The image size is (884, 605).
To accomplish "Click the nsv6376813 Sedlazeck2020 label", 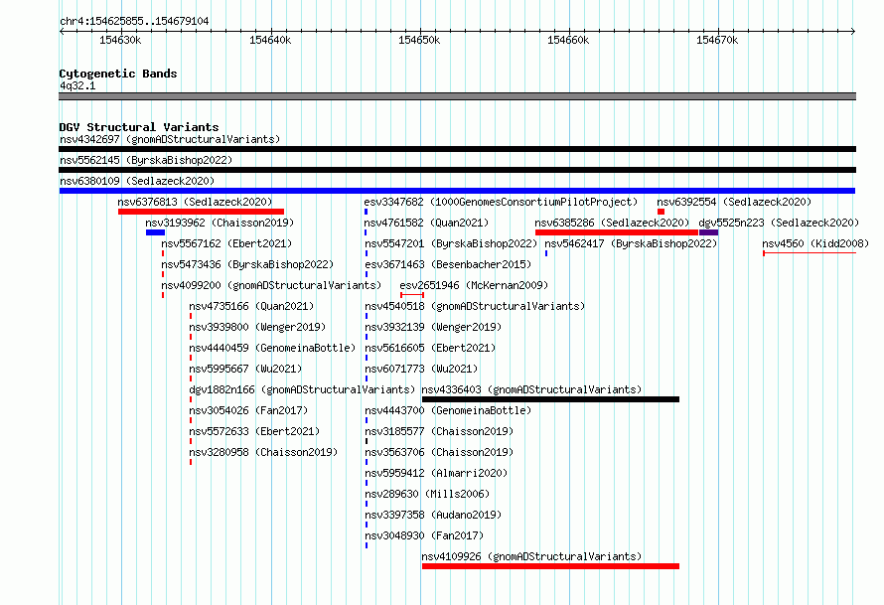I will 195,202.
